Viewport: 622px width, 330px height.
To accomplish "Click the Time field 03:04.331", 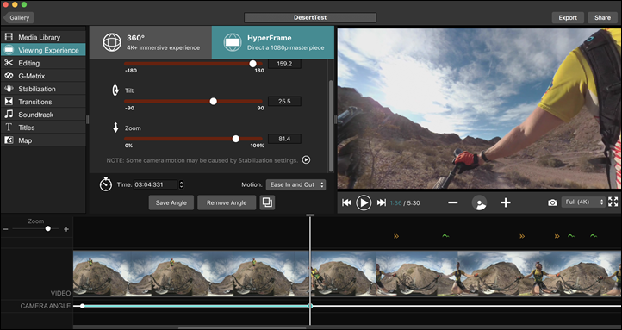I will click(x=155, y=184).
